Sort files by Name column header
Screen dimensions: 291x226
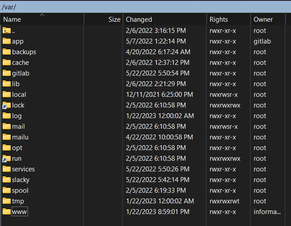12,20
